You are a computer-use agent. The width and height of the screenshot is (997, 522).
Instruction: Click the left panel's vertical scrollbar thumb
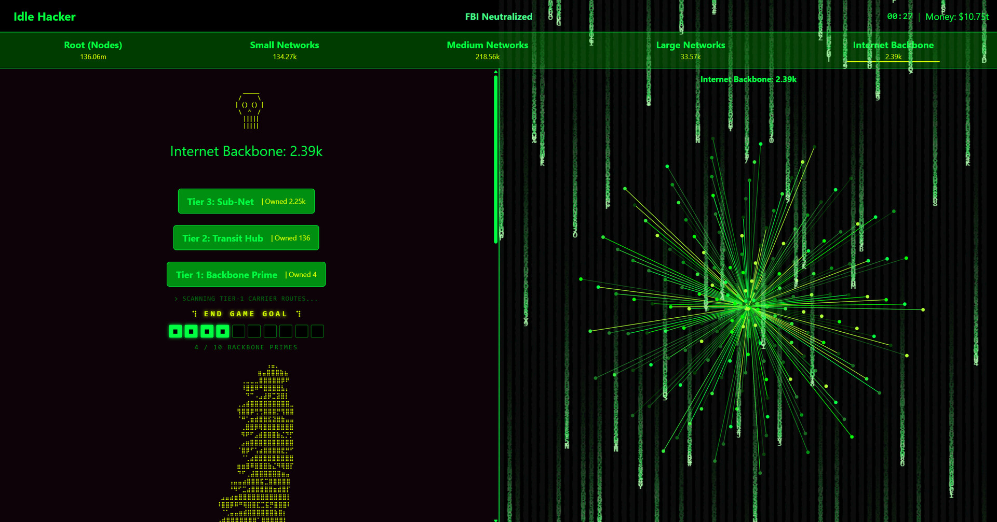pyautogui.click(x=496, y=158)
